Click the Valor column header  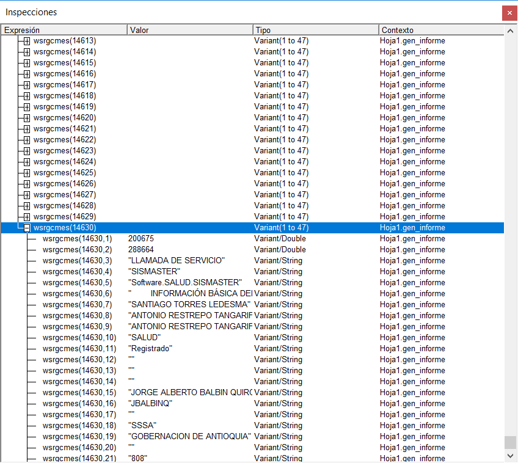point(189,29)
